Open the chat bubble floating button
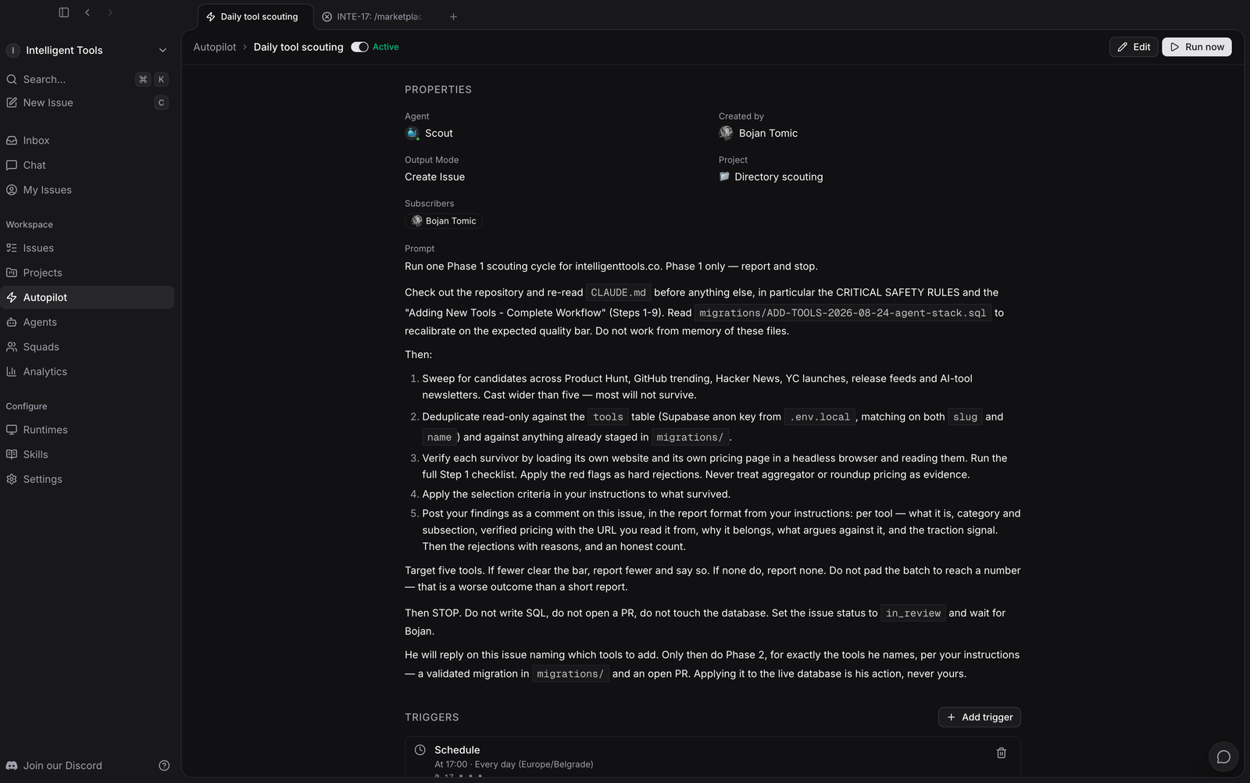This screenshot has width=1250, height=783. click(1223, 756)
